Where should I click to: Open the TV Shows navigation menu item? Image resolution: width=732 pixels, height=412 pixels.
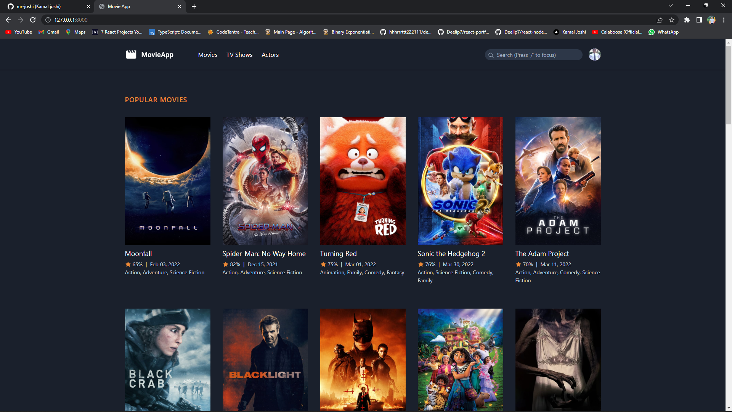[x=239, y=55]
